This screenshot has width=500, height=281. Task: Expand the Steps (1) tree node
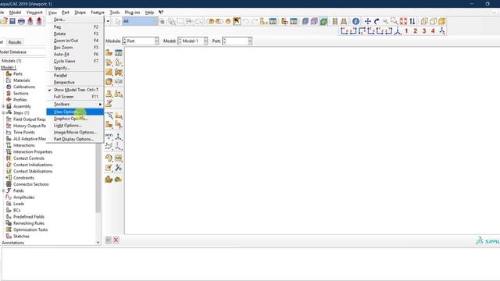[x=3, y=112]
